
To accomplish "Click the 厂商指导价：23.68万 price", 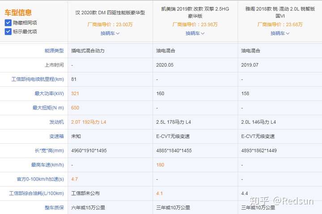I will tap(280, 25).
